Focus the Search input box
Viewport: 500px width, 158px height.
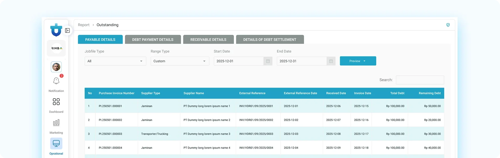420,80
